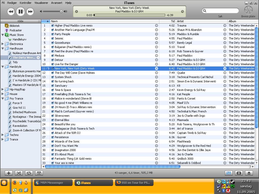Switch to MSN Messenger in the taskbar
This screenshot has height=194, width=259.
[53, 183]
